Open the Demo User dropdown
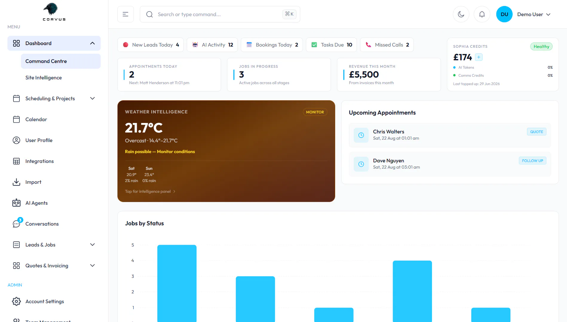This screenshot has width=567, height=322. pos(534,14)
